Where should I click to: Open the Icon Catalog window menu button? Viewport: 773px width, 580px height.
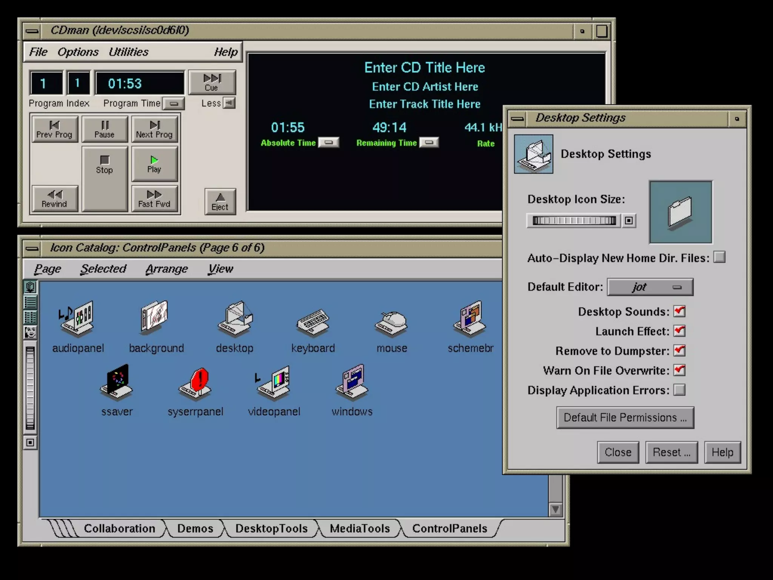pos(32,248)
